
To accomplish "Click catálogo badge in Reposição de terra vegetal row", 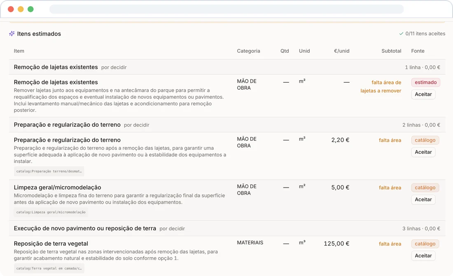I will point(425,244).
